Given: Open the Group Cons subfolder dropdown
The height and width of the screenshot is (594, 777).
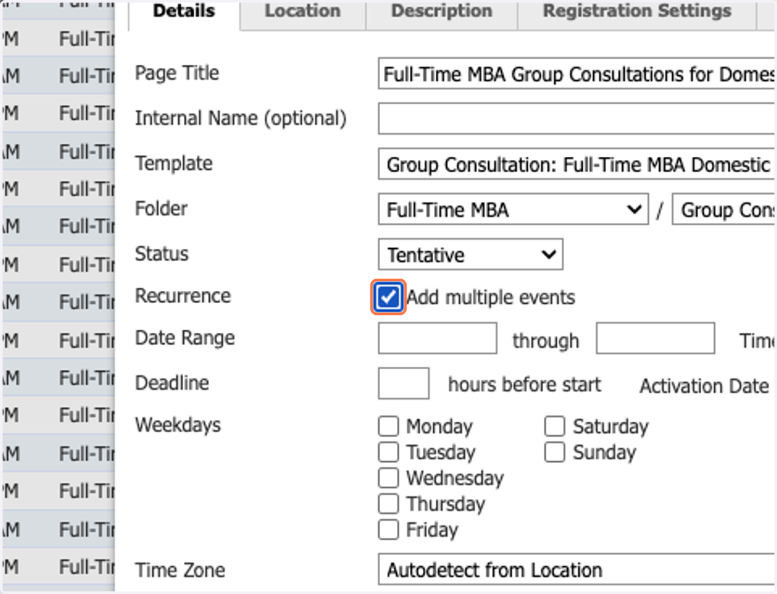Looking at the screenshot, I should tap(725, 210).
